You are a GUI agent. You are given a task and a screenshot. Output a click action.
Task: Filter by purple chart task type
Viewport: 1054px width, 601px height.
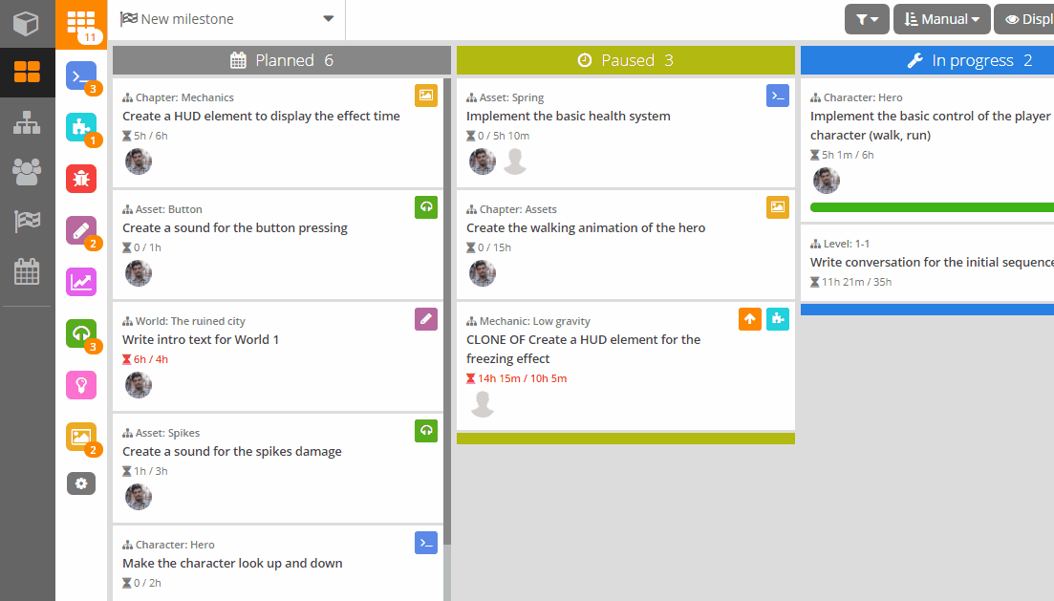point(81,282)
